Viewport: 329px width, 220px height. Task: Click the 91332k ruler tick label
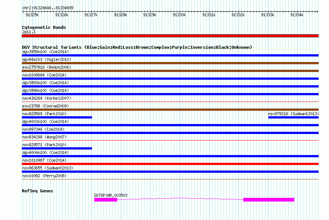coord(238,15)
